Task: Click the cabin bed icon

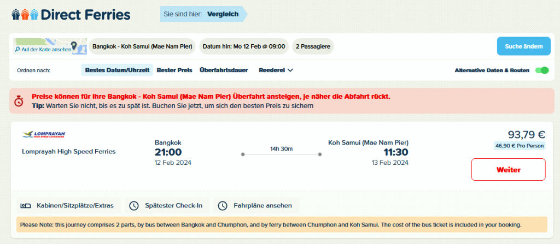Action: pyautogui.click(x=25, y=206)
